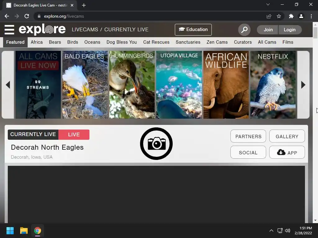Open the Utopia Village thumbnail
Image resolution: width=318 pixels, height=238 pixels.
pos(179,85)
